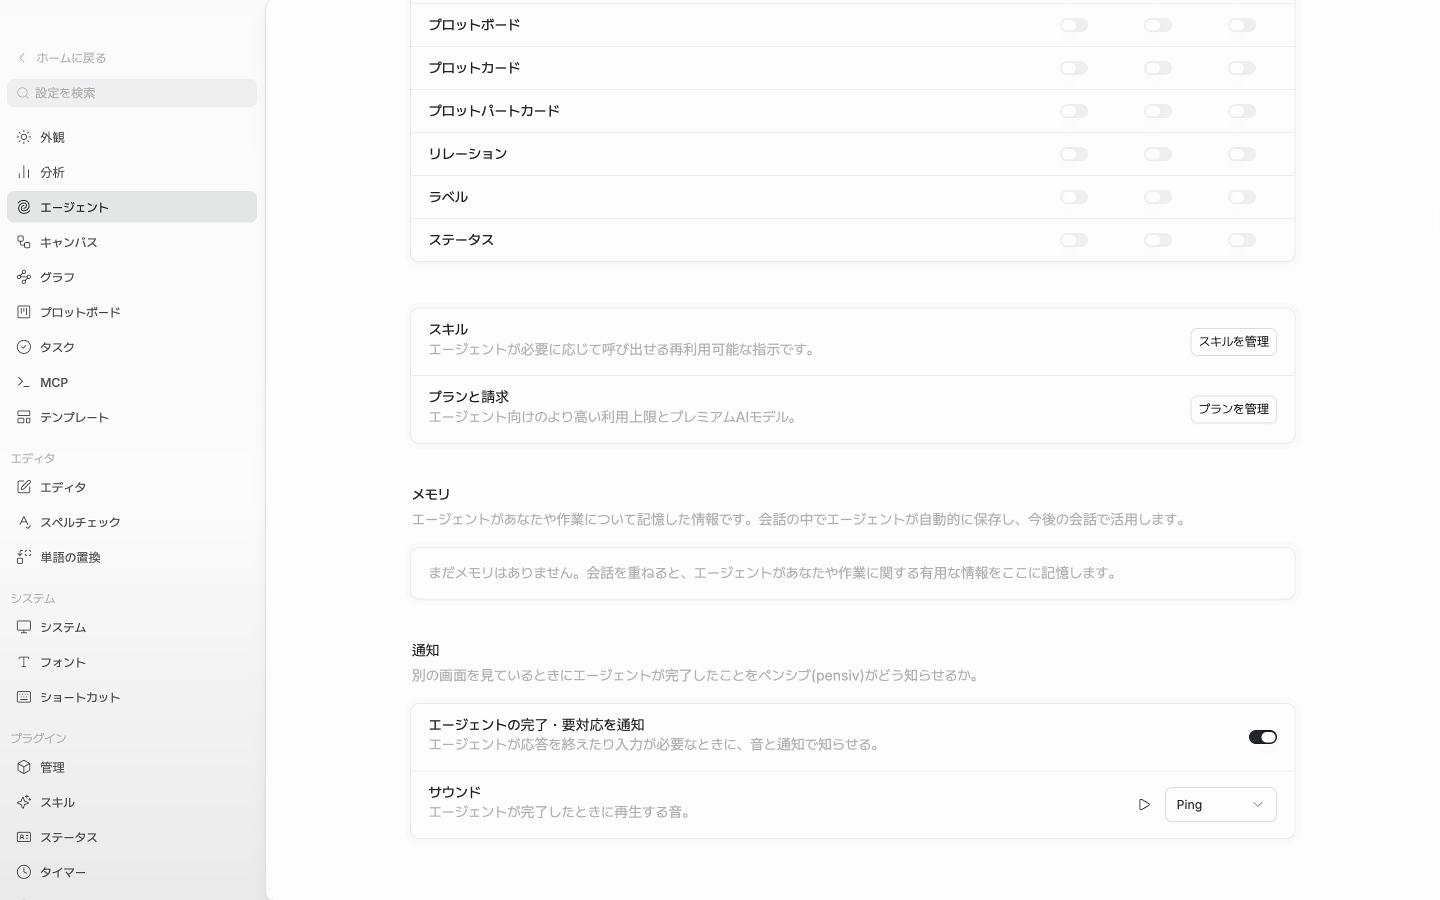The height and width of the screenshot is (900, 1440).
Task: Click the shapes icon for キャンバス
Action: click(x=24, y=242)
